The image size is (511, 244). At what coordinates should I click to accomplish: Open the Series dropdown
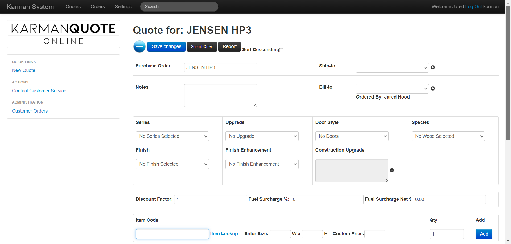tap(172, 136)
